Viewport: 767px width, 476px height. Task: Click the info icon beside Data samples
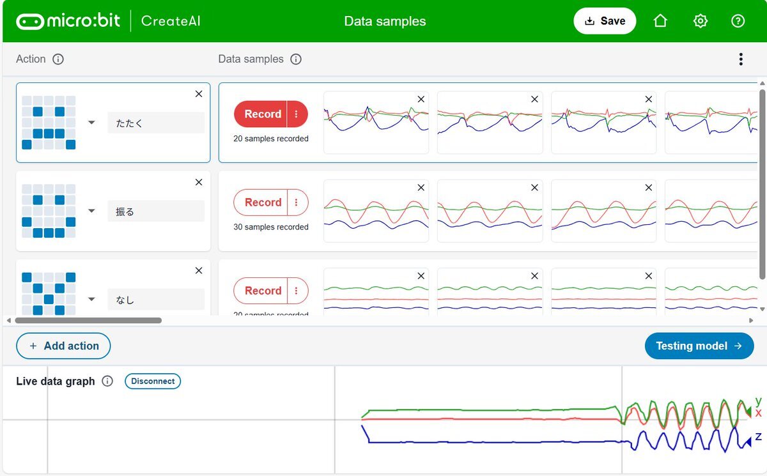pos(296,59)
